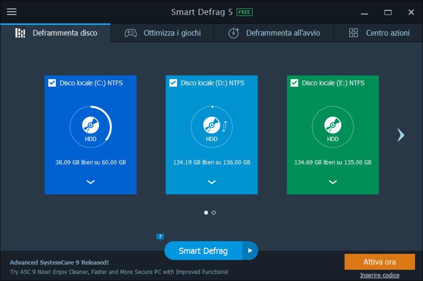Select the second page indicator dot
This screenshot has height=281, width=423.
click(214, 212)
